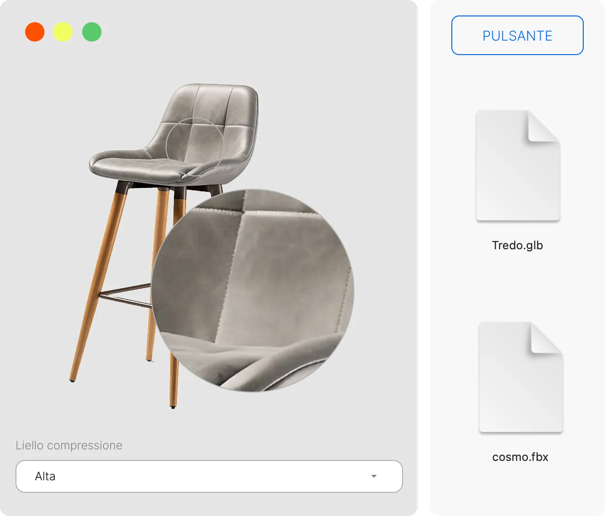The height and width of the screenshot is (516, 605).
Task: Click the Alta value text in the combo box
Action: pos(45,476)
